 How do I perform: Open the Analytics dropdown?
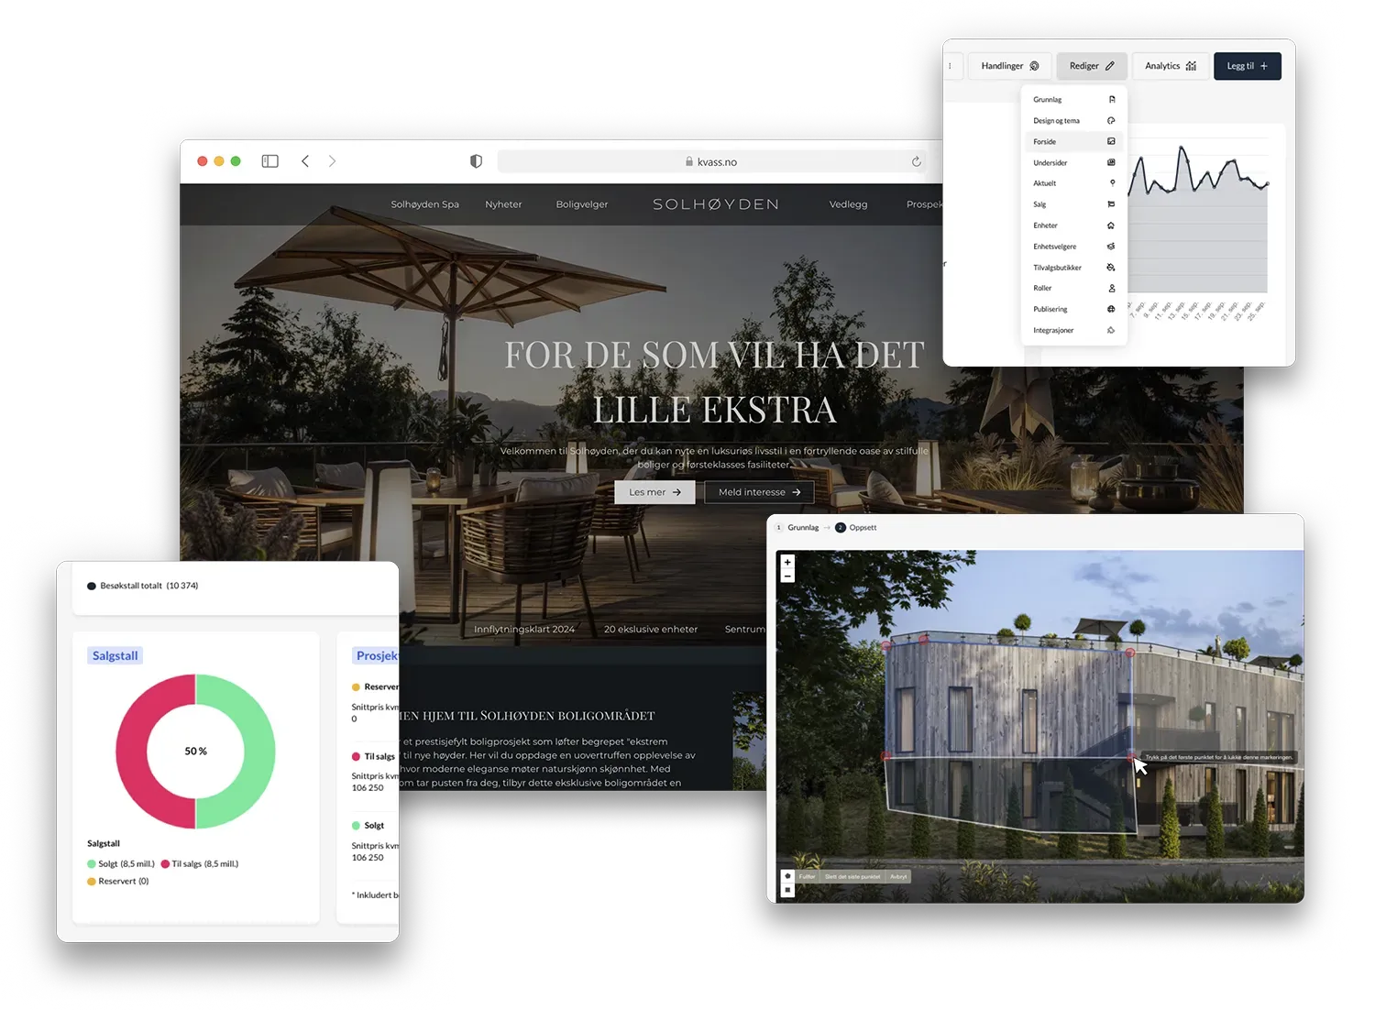[1171, 66]
